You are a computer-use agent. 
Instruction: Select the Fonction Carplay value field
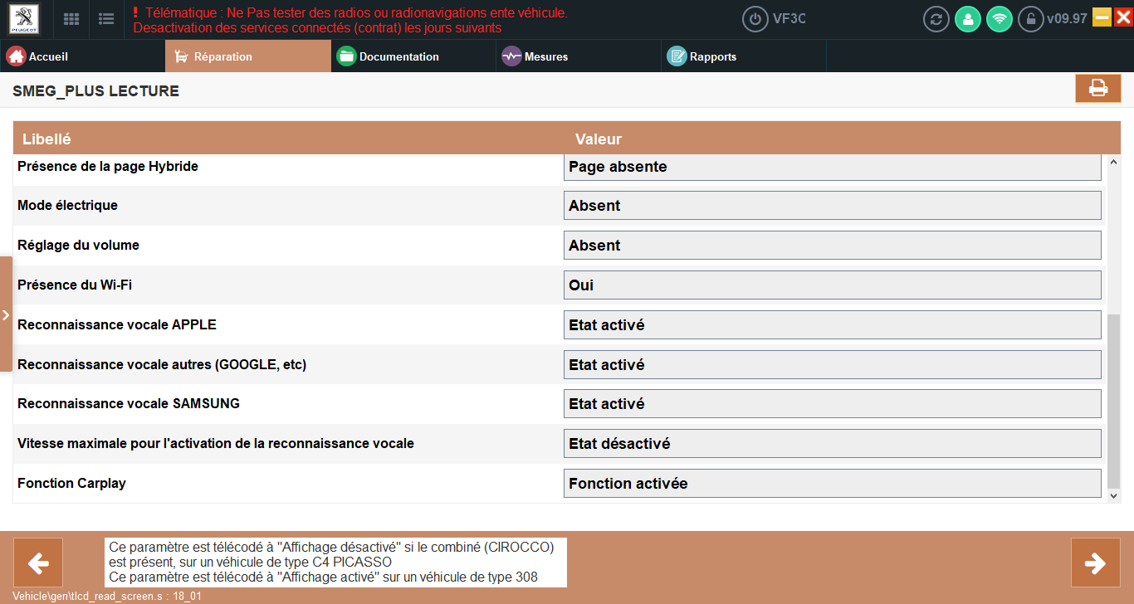pyautogui.click(x=832, y=484)
